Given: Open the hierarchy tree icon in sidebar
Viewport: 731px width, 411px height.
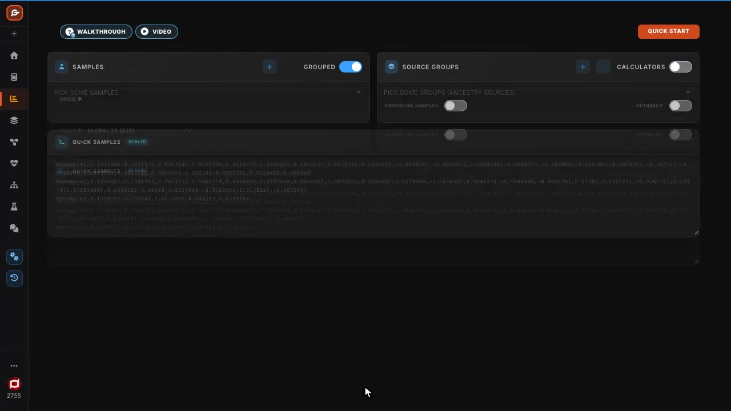Looking at the screenshot, I should 14,185.
